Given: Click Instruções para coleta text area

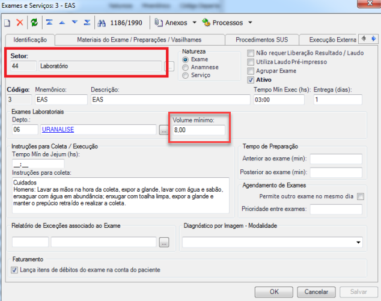Looking at the screenshot, I should tap(121, 195).
